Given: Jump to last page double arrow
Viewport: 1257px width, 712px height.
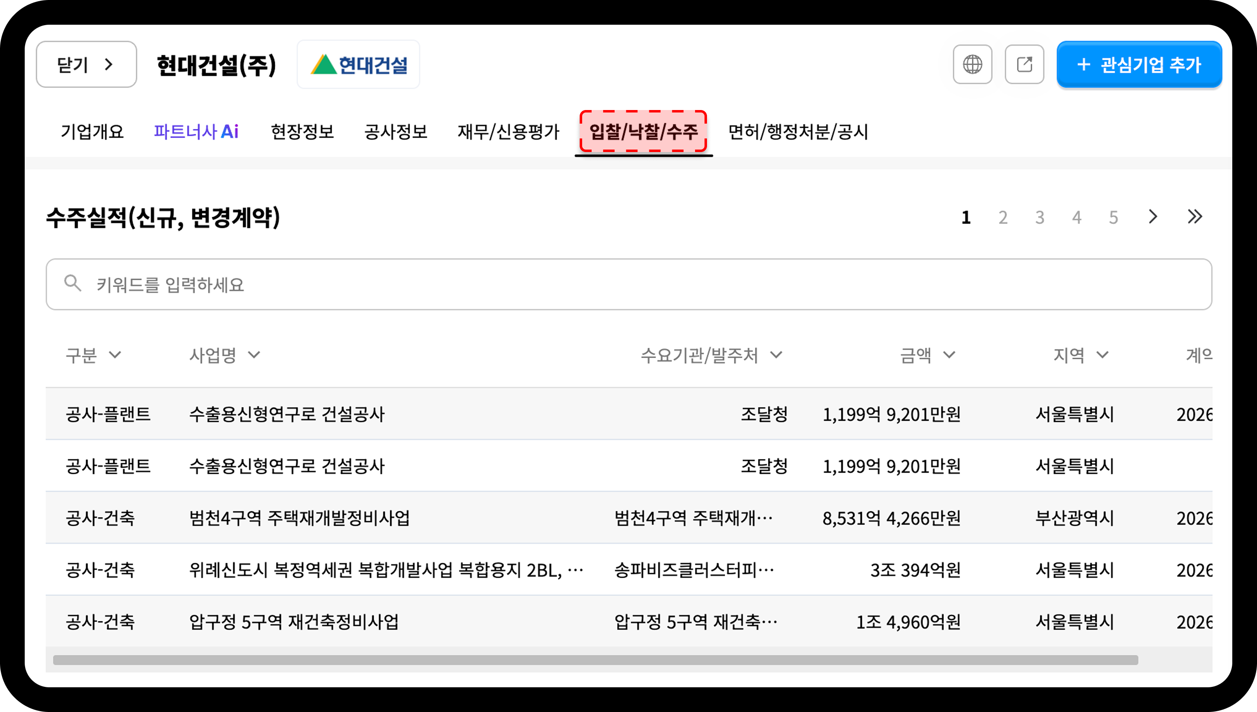Looking at the screenshot, I should pyautogui.click(x=1194, y=217).
